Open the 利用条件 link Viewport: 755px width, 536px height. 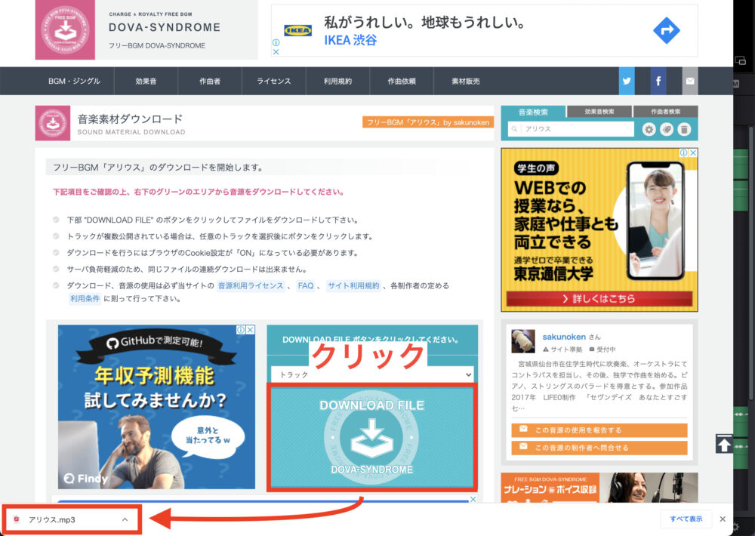85,299
